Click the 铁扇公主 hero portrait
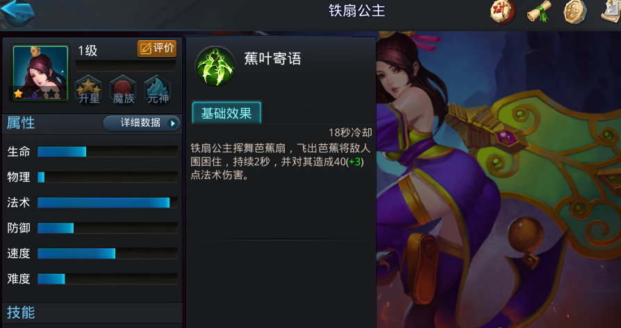The width and height of the screenshot is (621, 328). [x=40, y=73]
